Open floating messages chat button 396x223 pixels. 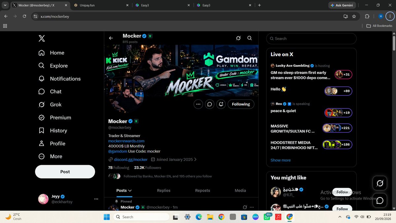[380, 200]
